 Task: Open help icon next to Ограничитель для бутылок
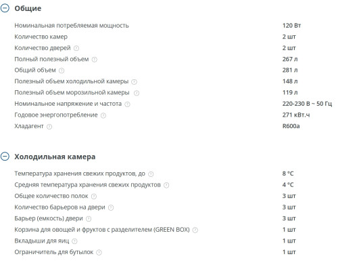[99, 252]
